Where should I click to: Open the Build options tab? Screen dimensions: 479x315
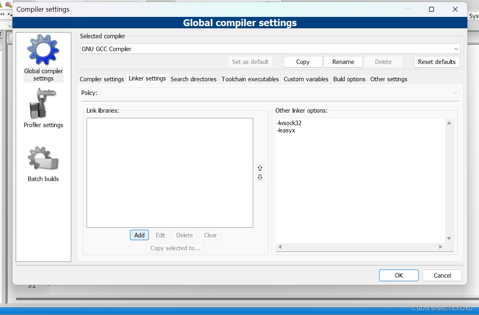[349, 79]
